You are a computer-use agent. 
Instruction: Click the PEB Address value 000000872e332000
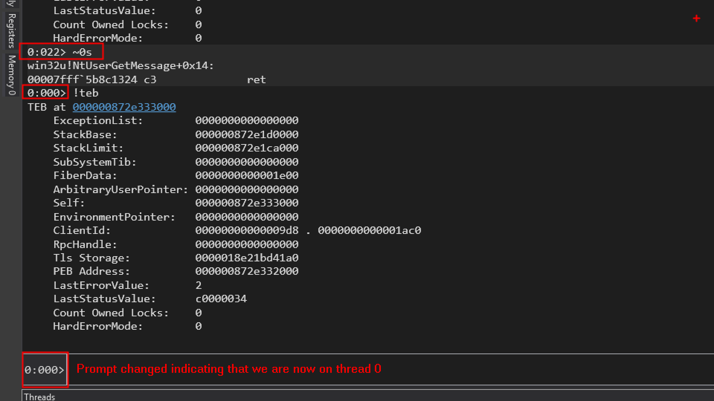pyautogui.click(x=247, y=271)
